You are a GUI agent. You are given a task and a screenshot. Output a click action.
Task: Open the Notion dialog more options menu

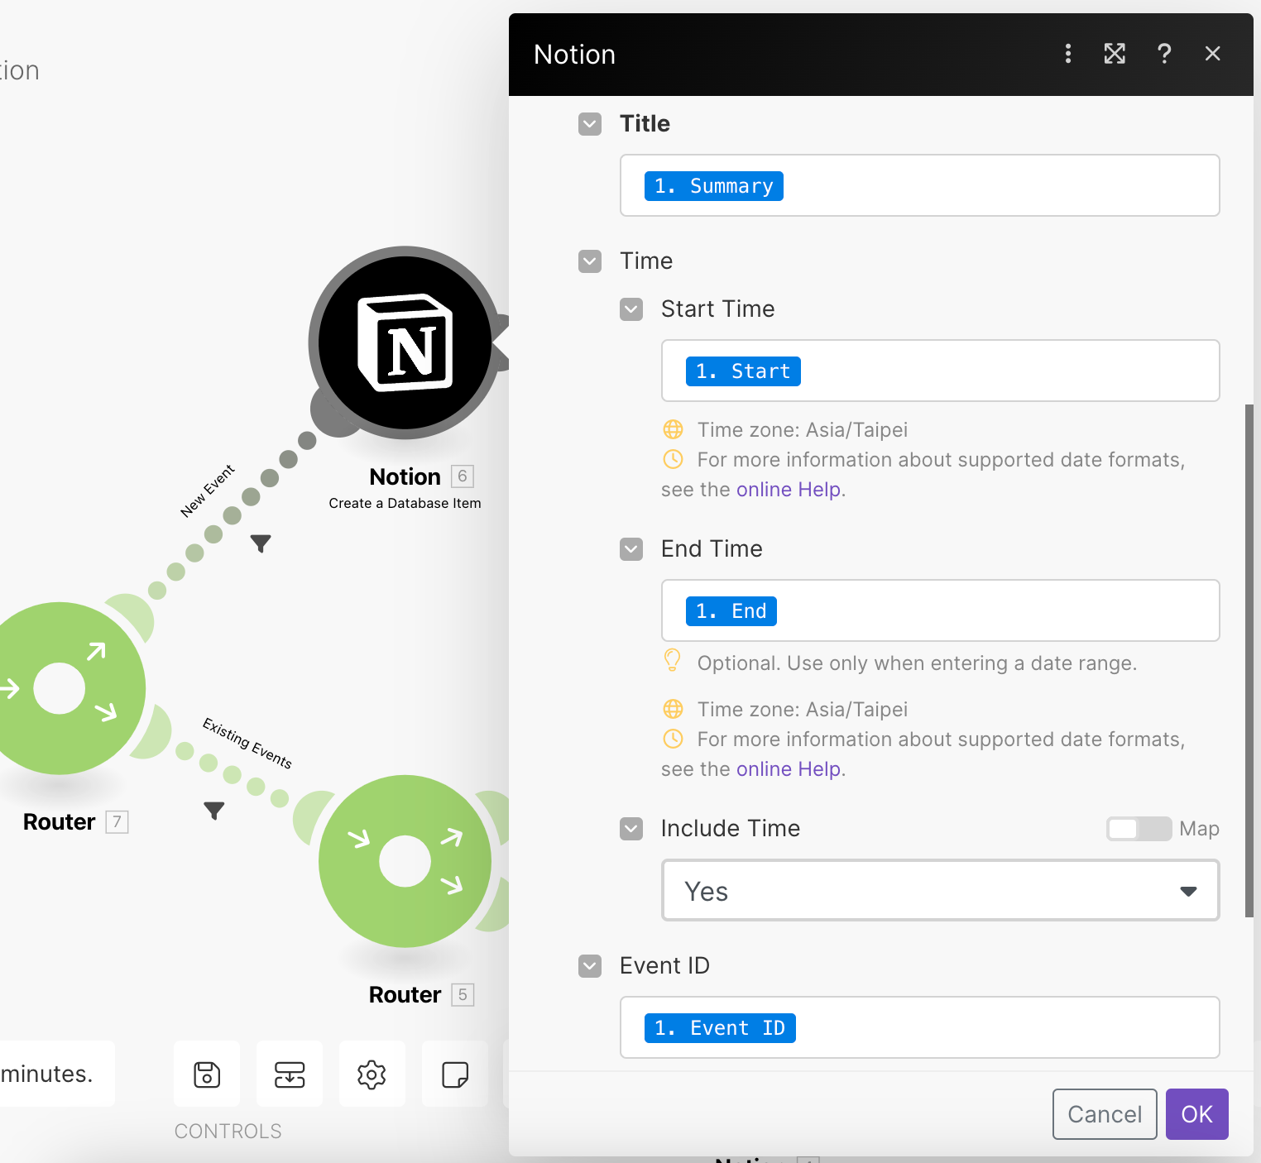(x=1068, y=54)
